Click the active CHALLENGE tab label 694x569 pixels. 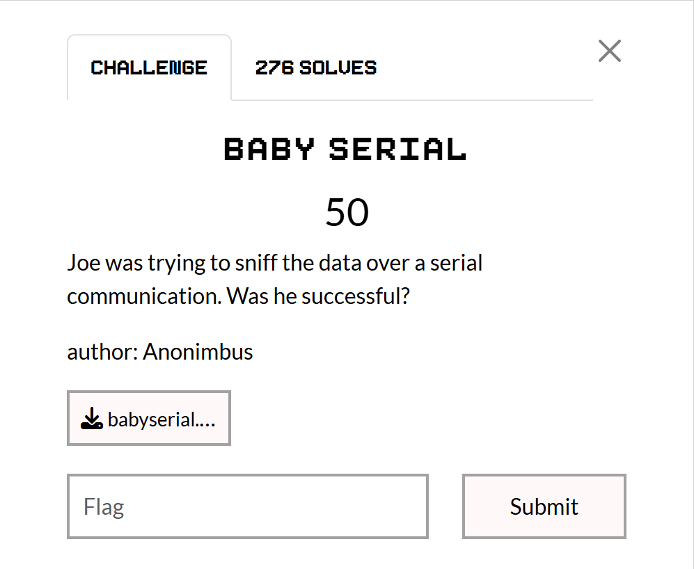tap(148, 67)
